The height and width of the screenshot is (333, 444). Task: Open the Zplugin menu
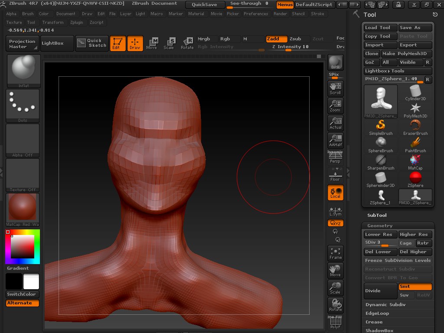tap(76, 23)
